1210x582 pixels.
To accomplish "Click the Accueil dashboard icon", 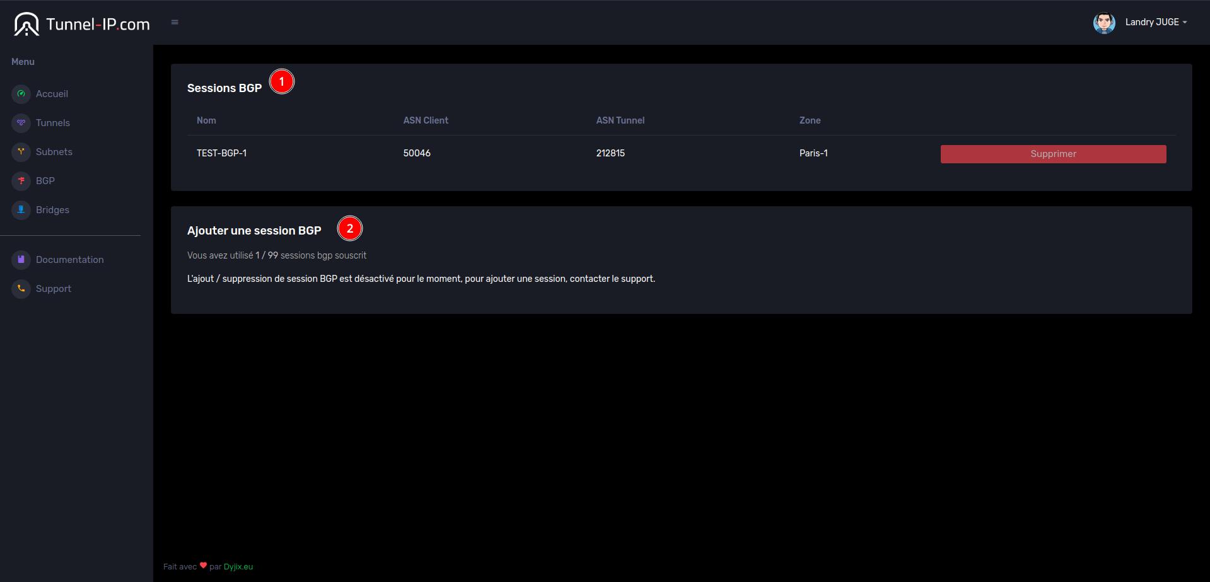I will [21, 94].
